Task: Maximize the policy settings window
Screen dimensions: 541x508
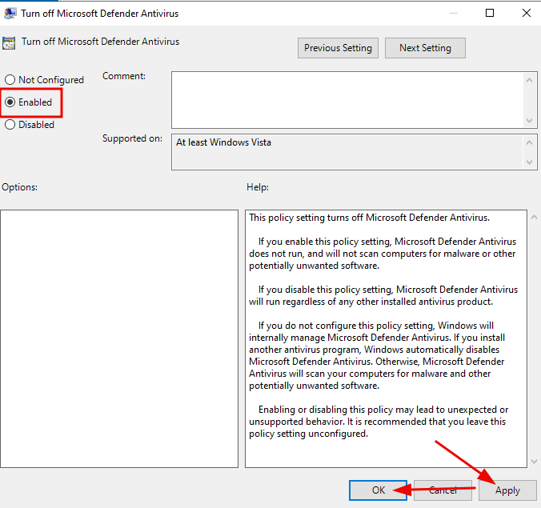Action: pyautogui.click(x=490, y=13)
